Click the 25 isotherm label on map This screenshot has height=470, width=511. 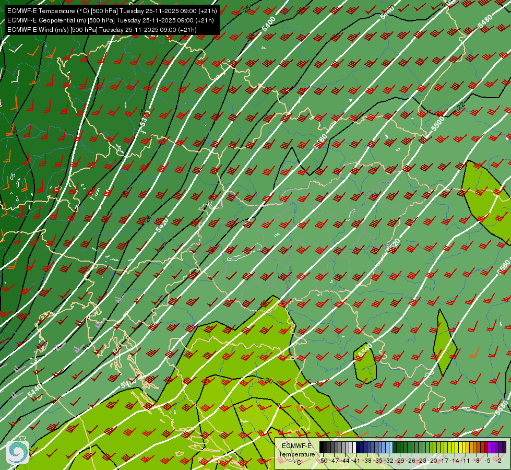point(247,9)
